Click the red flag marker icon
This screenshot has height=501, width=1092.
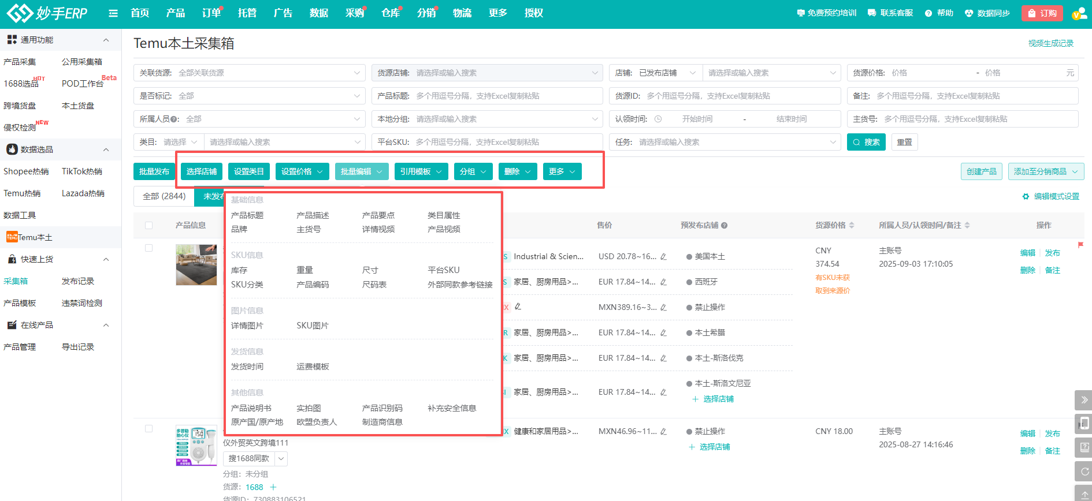pyautogui.click(x=1080, y=245)
